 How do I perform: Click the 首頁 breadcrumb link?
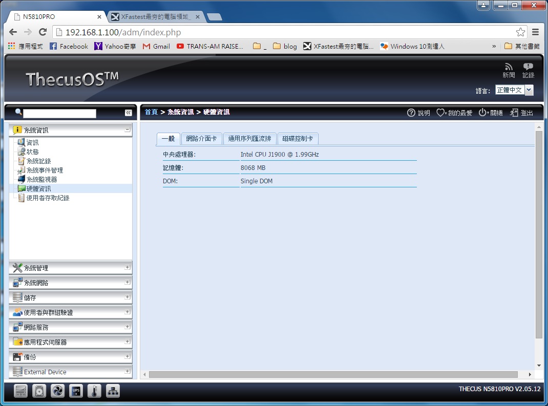(x=151, y=112)
